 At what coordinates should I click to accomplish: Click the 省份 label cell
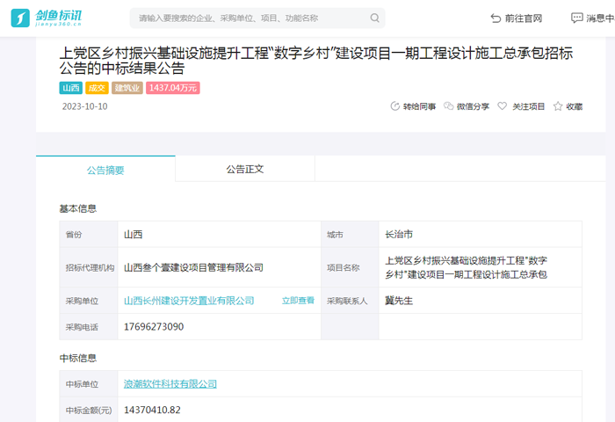(x=89, y=235)
